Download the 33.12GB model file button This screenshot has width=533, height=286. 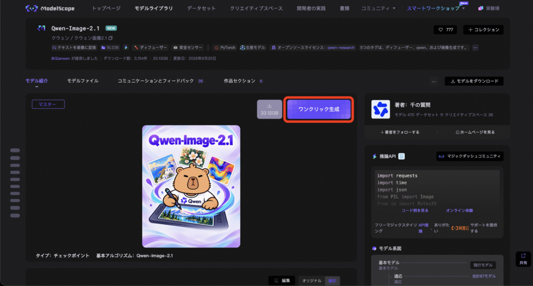pos(269,109)
